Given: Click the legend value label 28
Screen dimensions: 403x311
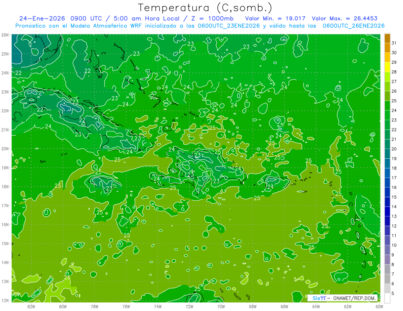Looking at the screenshot, I should pyautogui.click(x=394, y=72).
